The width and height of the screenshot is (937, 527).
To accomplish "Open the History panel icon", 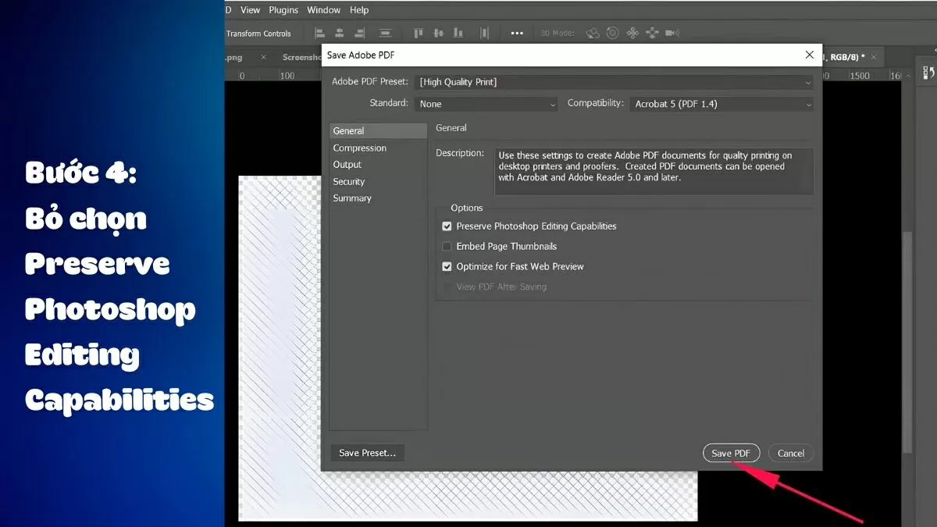I will click(928, 73).
